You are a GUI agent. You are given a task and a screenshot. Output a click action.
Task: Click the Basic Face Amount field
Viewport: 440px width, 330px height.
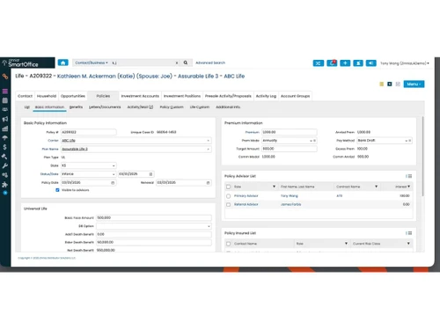coord(154,217)
